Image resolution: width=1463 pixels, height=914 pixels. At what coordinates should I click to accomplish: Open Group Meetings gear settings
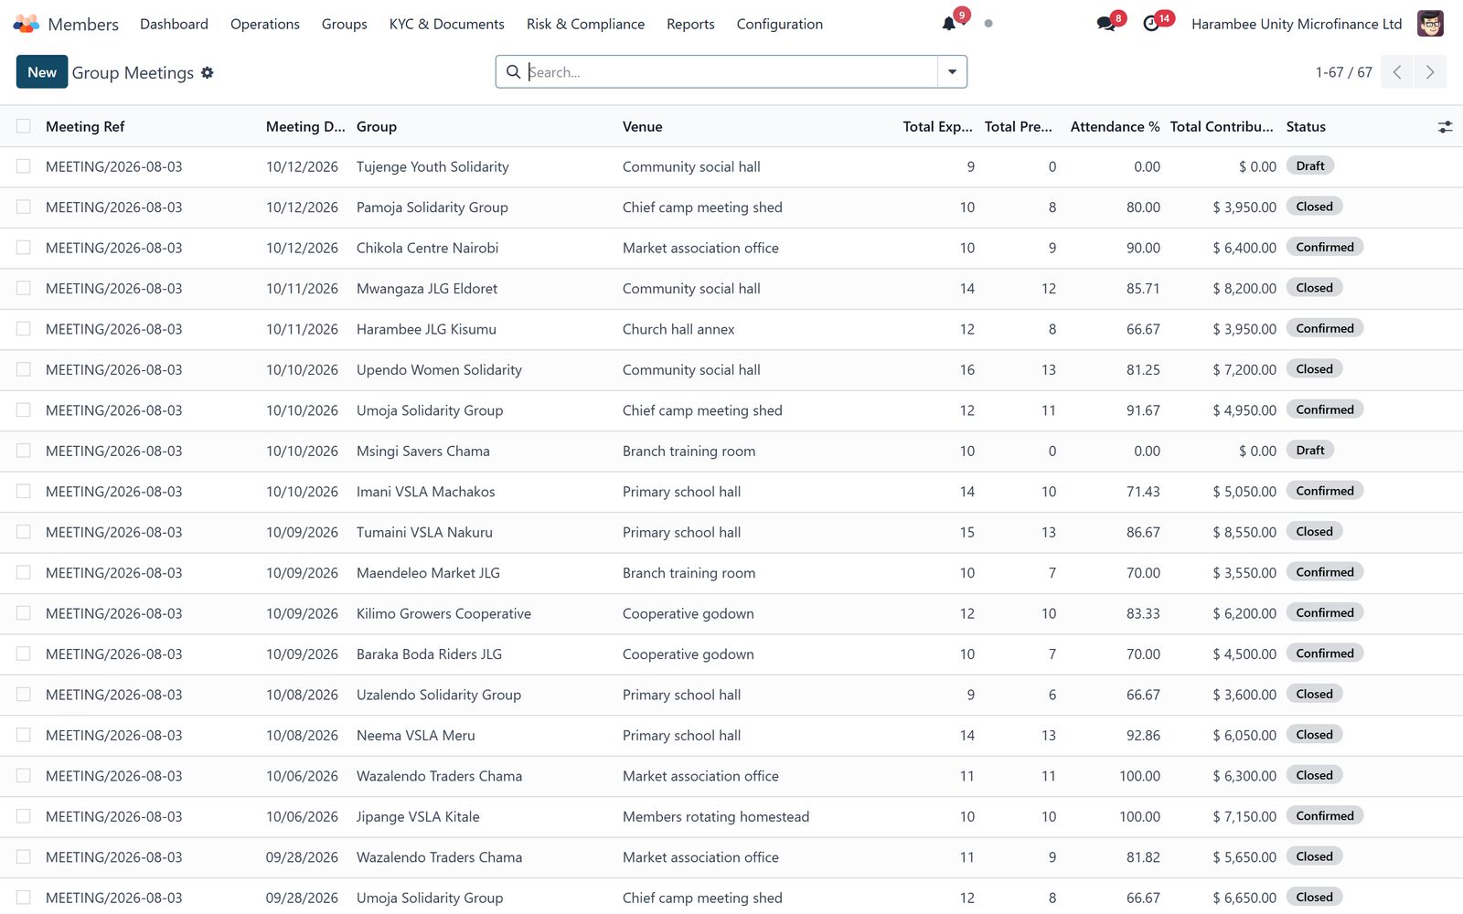[208, 72]
